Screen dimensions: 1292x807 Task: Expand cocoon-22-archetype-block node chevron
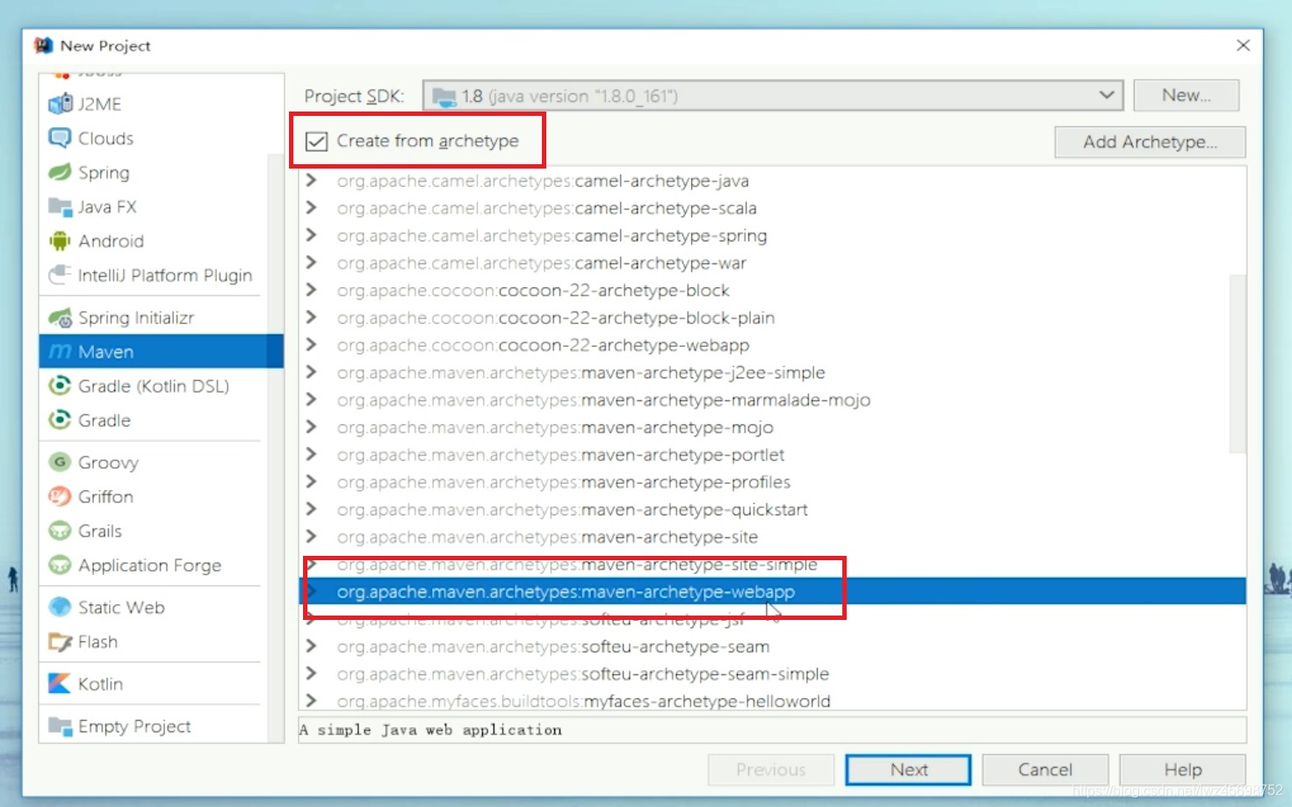[x=311, y=289]
